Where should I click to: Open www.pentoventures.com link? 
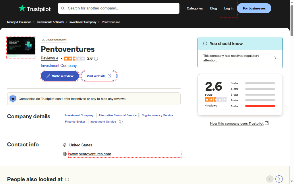90,154
